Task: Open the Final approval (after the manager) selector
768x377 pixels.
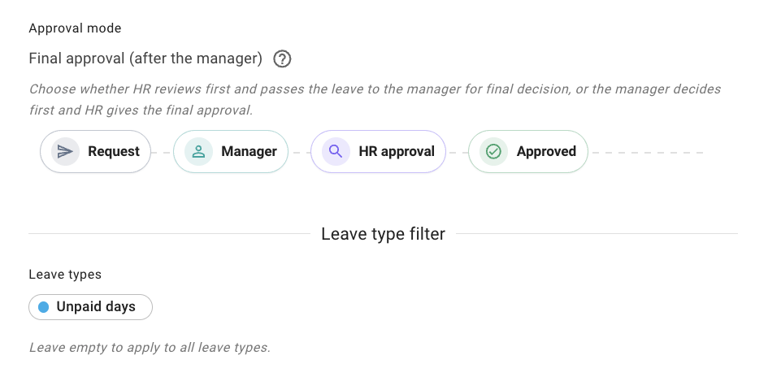Action: pyautogui.click(x=145, y=58)
